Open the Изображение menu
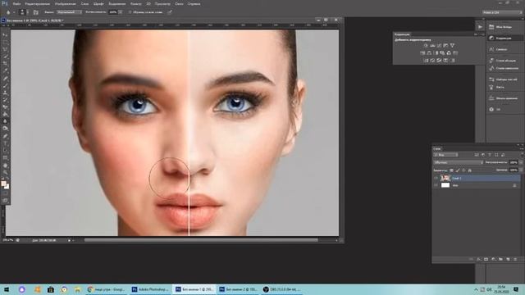The width and height of the screenshot is (525, 295). 66,3
